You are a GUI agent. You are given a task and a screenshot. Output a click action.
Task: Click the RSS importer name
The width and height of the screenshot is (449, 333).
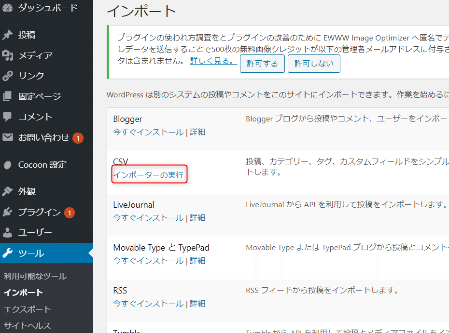(120, 291)
